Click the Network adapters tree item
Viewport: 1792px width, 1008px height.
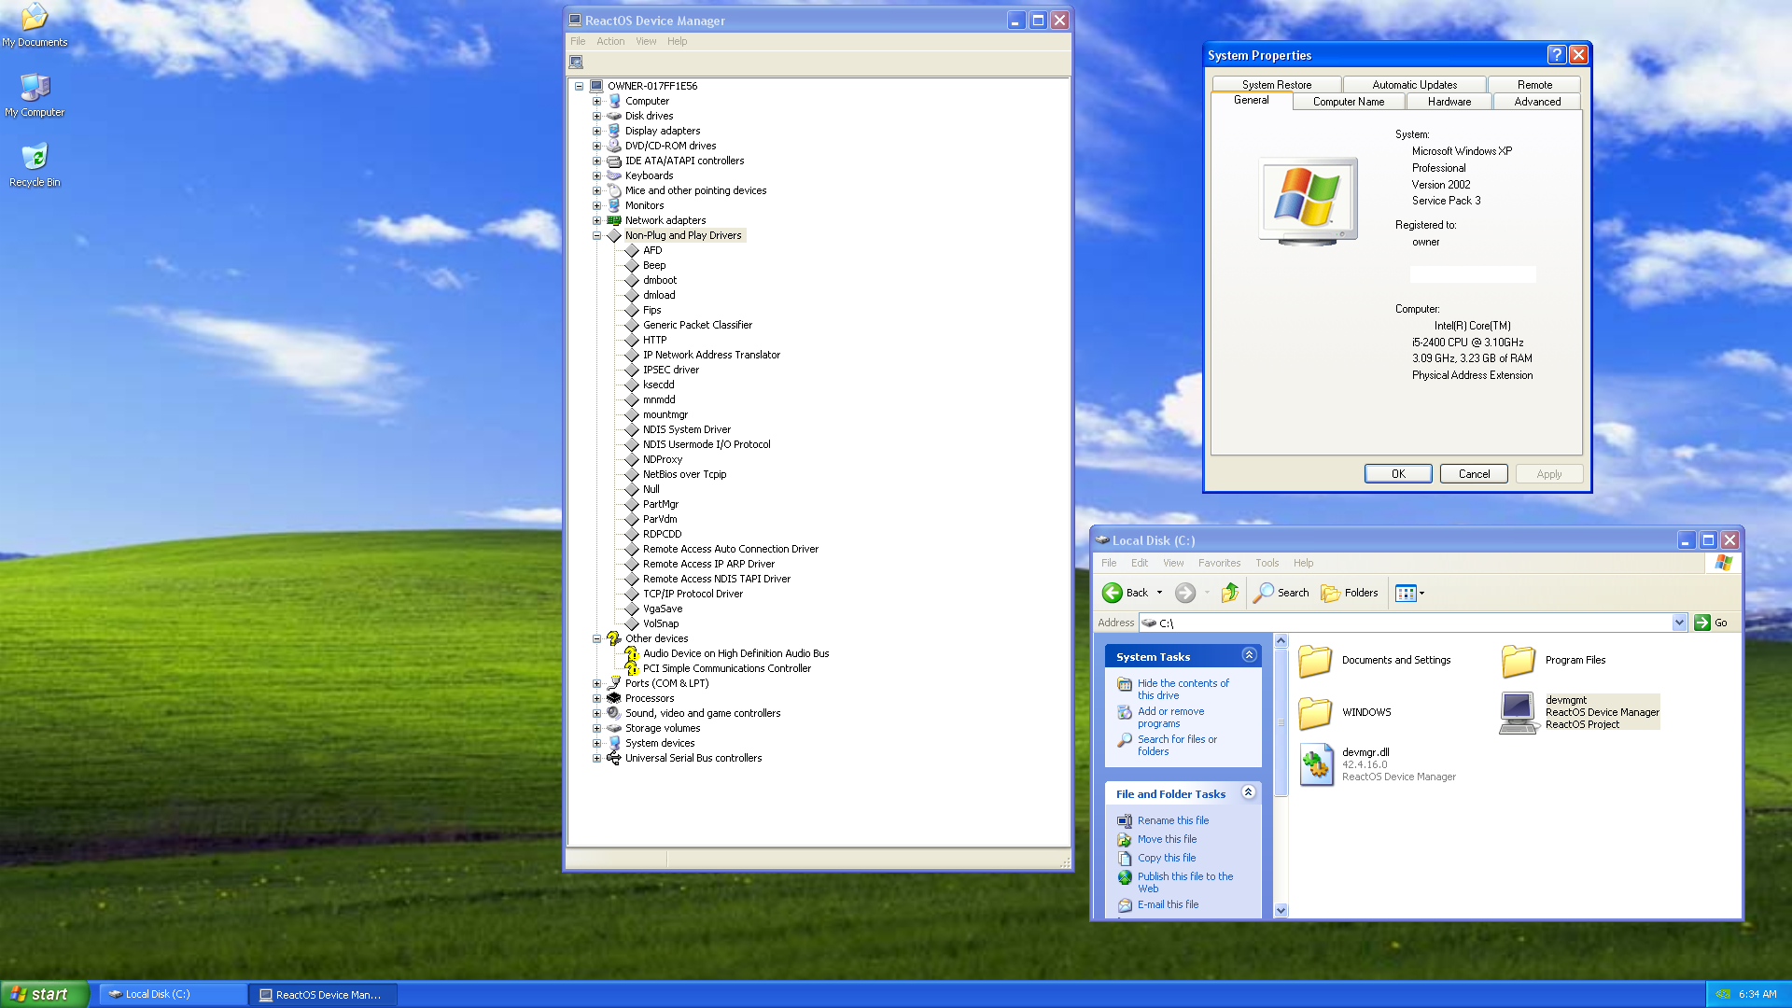(665, 220)
